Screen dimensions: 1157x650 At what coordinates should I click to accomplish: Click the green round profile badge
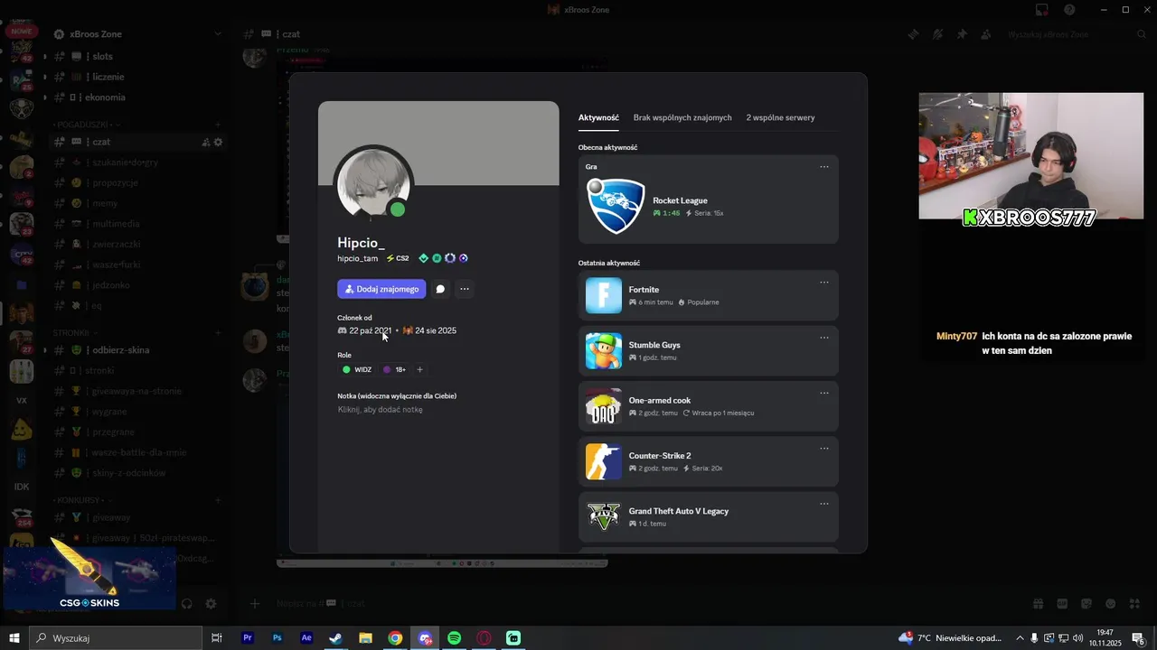[437, 258]
